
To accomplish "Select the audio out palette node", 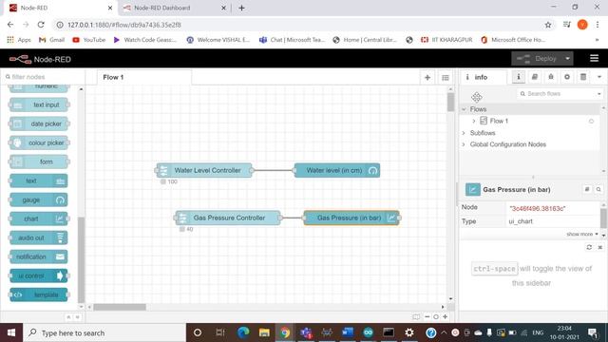I will [39, 237].
